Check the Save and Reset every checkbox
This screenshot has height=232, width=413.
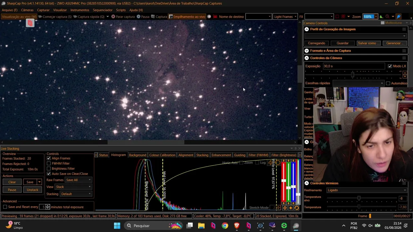point(5,207)
